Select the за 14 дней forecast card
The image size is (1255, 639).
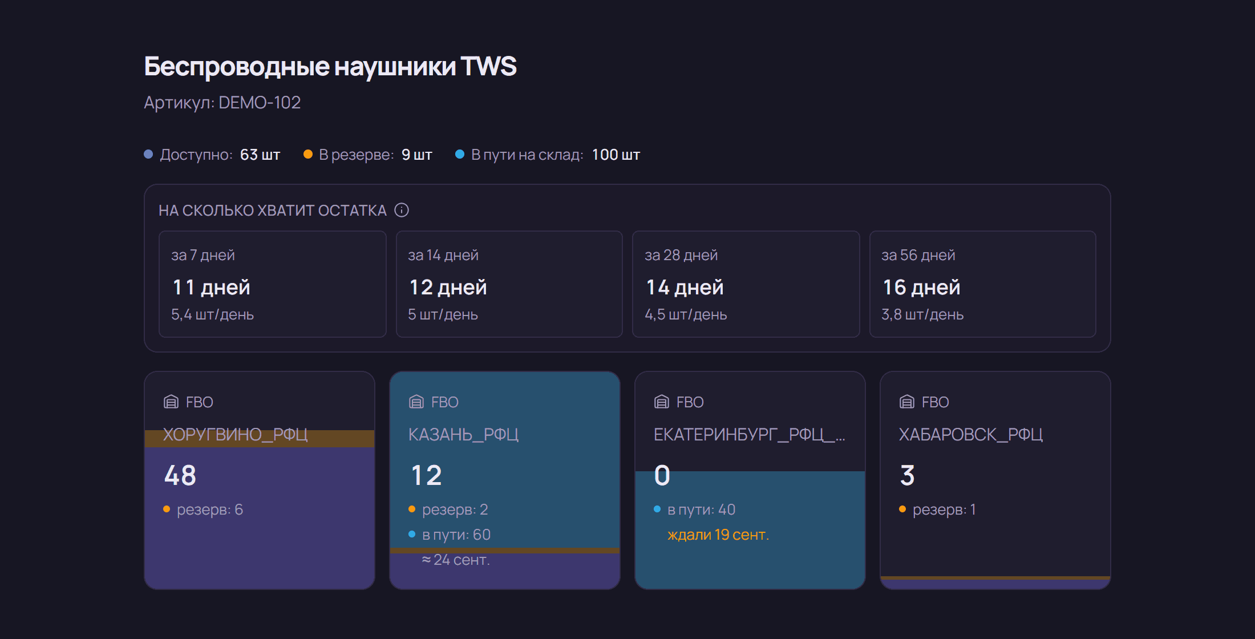(x=509, y=284)
